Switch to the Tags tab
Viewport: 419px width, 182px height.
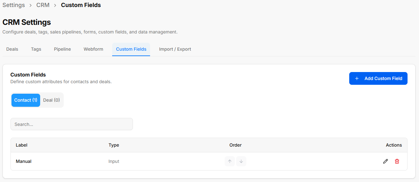click(x=36, y=49)
